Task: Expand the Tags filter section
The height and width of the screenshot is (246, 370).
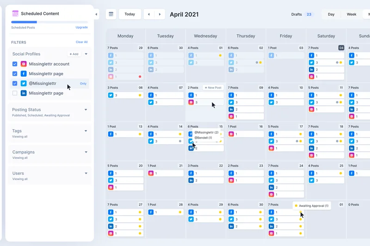Action: [86, 131]
